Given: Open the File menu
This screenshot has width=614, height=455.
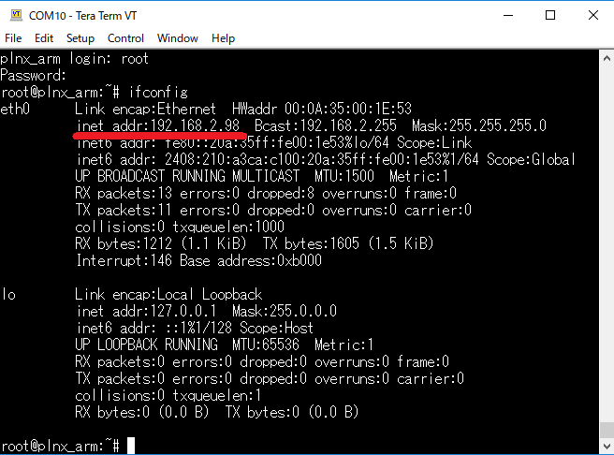Looking at the screenshot, I should [13, 38].
